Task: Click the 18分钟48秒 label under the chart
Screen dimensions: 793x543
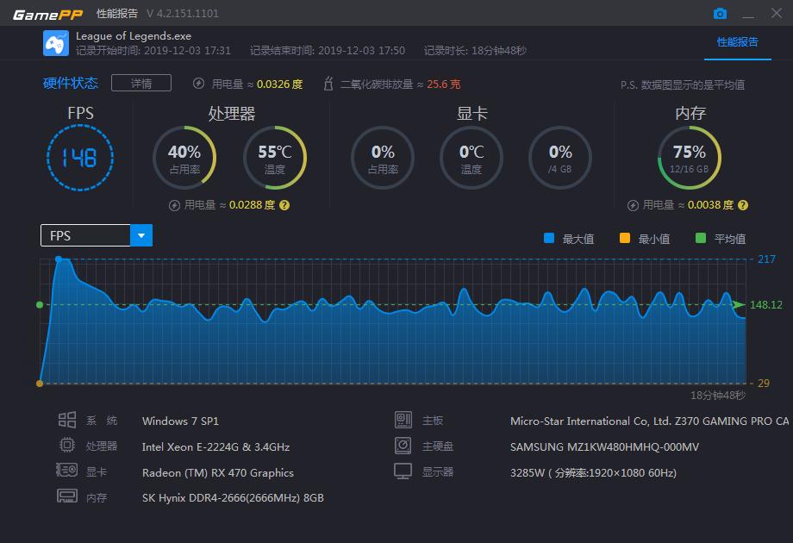Action: coord(718,396)
